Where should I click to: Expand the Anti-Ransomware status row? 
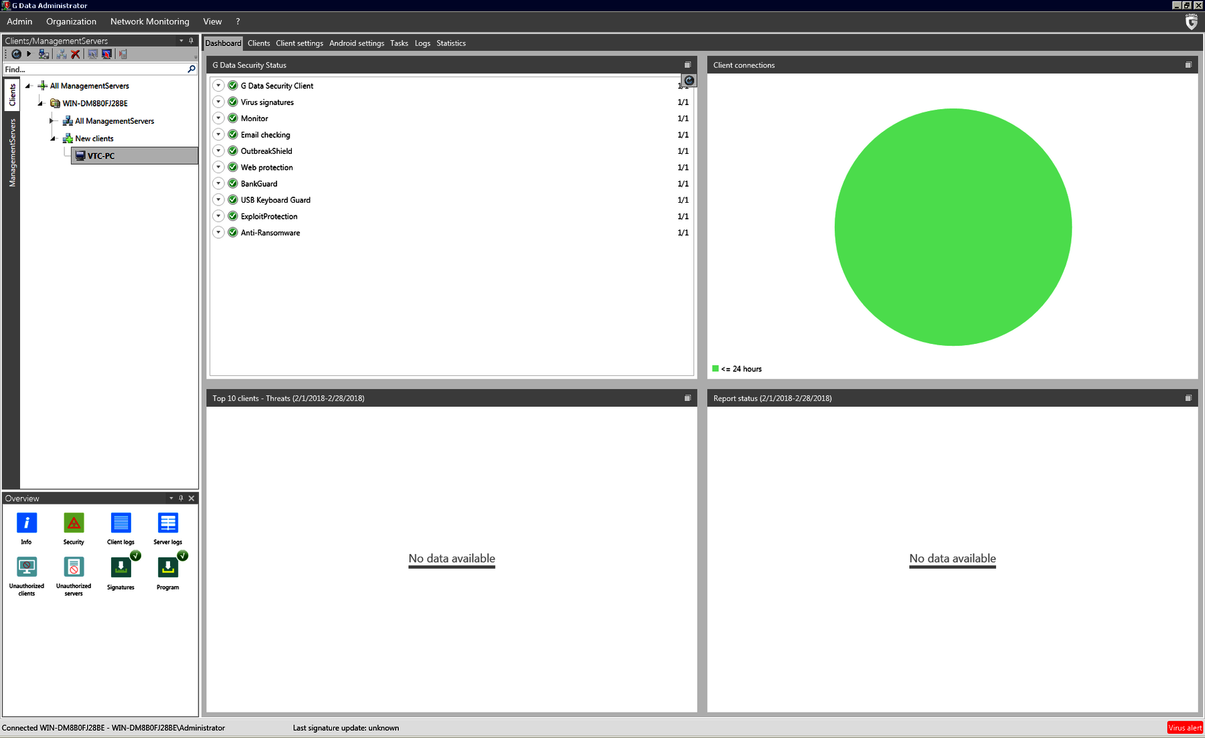218,233
